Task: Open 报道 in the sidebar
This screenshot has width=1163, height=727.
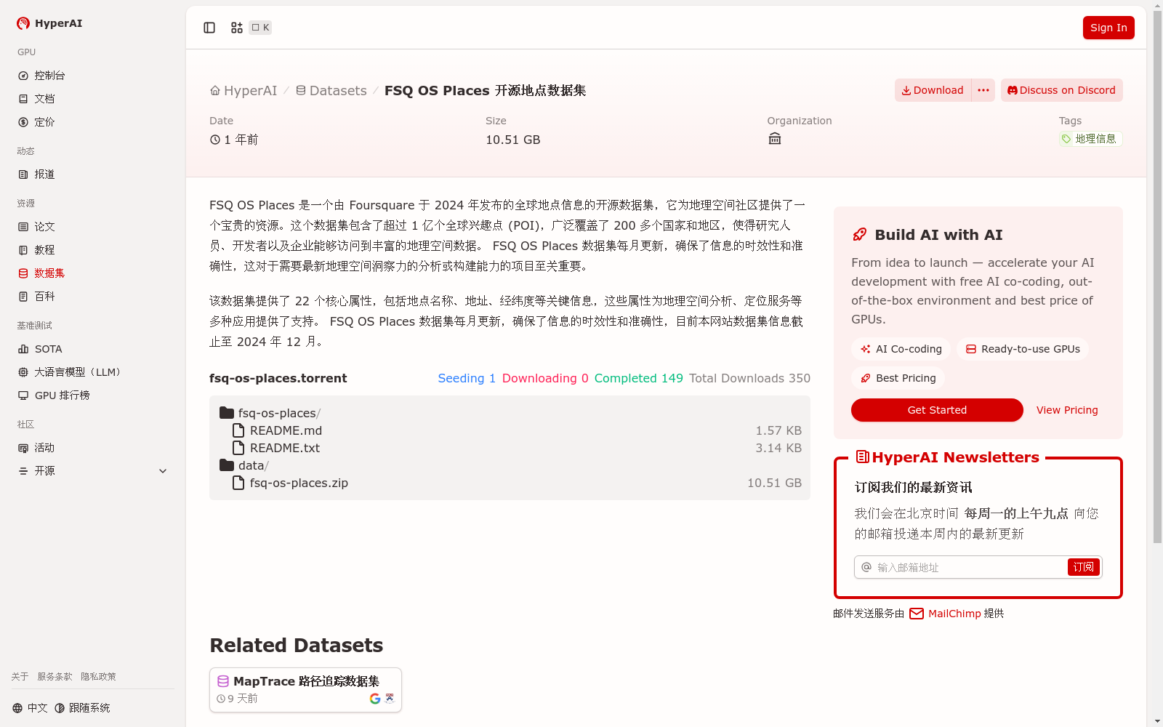Action: pyautogui.click(x=92, y=174)
